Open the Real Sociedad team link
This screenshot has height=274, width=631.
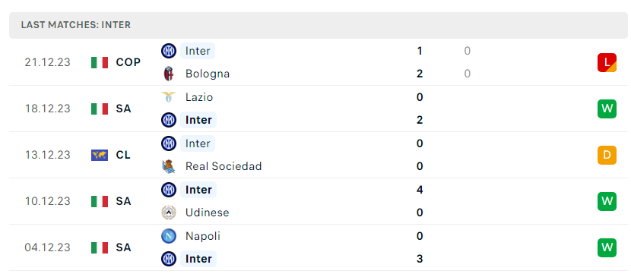click(224, 166)
